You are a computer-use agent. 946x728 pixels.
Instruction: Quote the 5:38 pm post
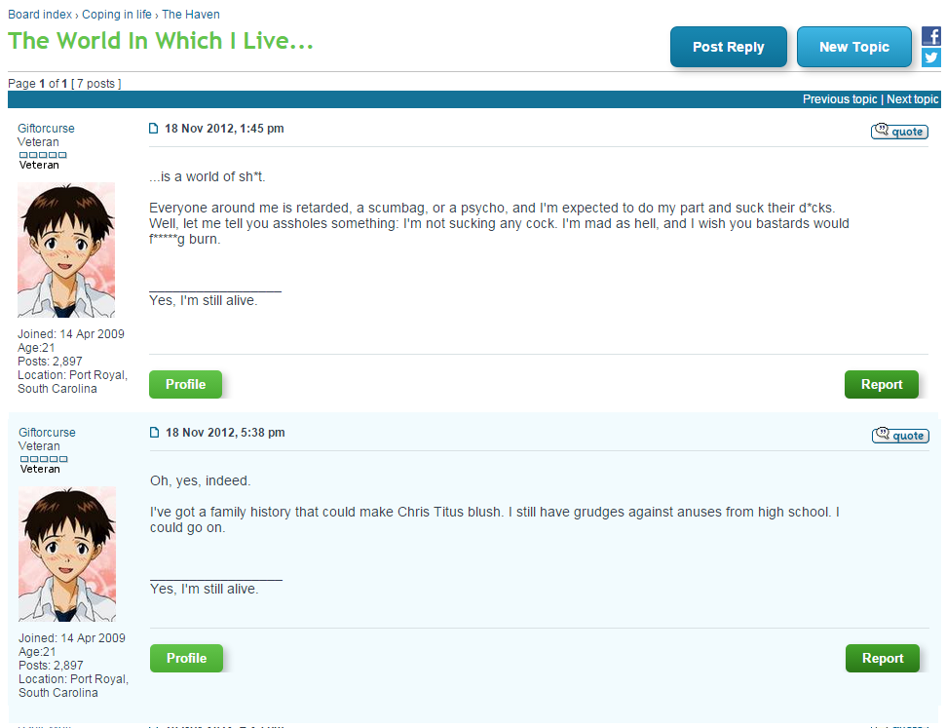pyautogui.click(x=900, y=436)
